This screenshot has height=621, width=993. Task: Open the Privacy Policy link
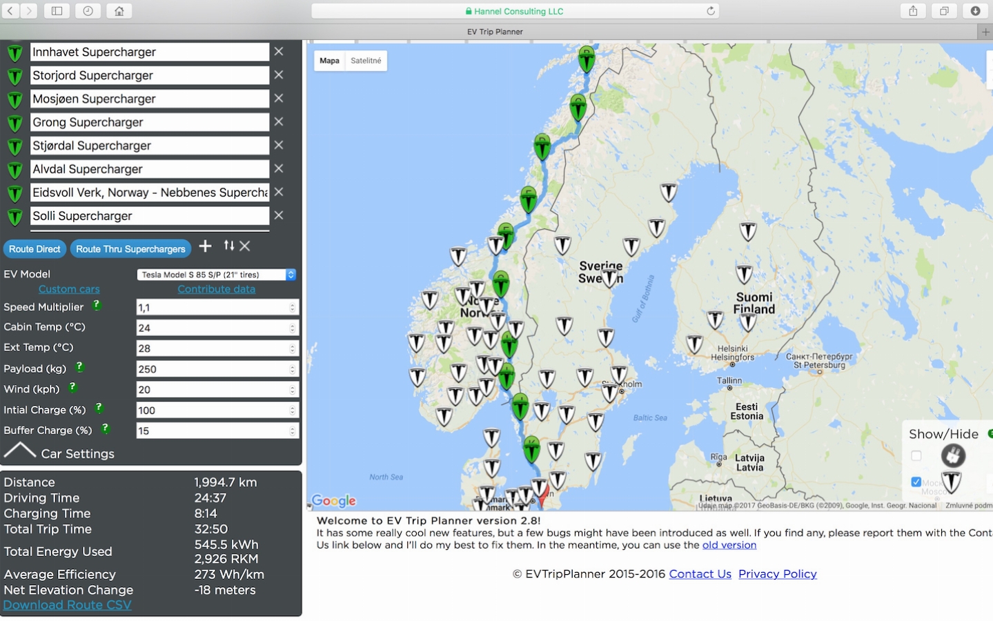click(x=778, y=574)
